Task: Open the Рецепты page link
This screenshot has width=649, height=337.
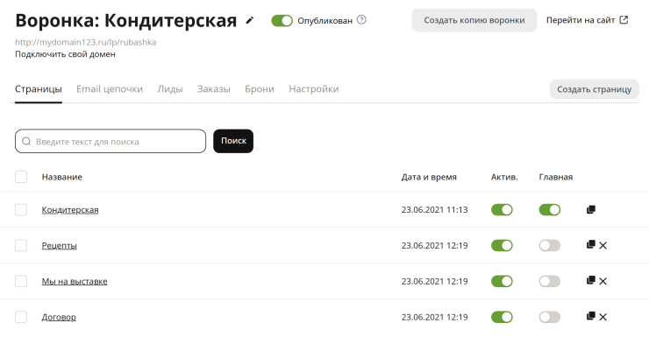Action: coord(59,245)
